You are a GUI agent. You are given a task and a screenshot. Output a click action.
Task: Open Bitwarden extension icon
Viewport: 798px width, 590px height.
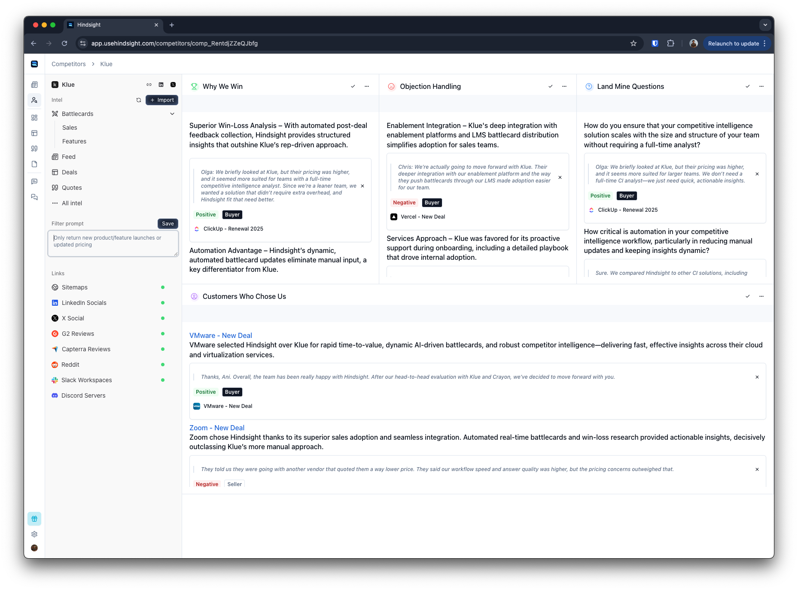(655, 43)
